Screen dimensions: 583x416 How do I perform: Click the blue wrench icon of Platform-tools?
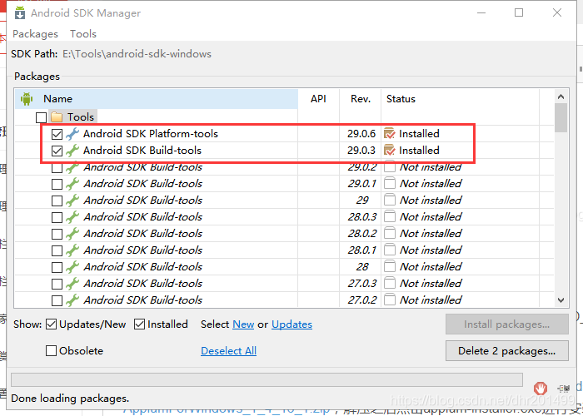pos(72,134)
